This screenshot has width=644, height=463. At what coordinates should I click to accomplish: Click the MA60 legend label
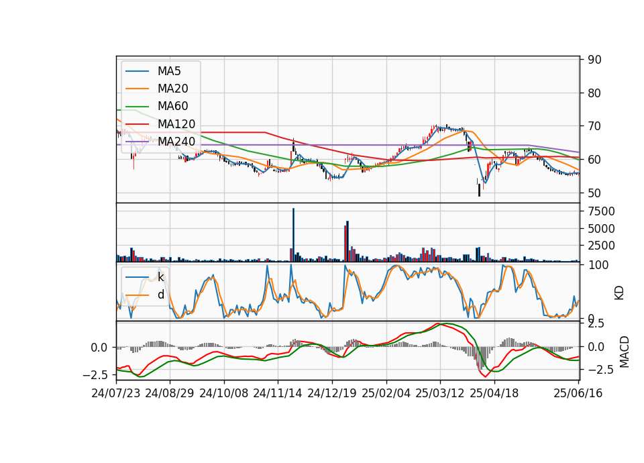[x=173, y=106]
